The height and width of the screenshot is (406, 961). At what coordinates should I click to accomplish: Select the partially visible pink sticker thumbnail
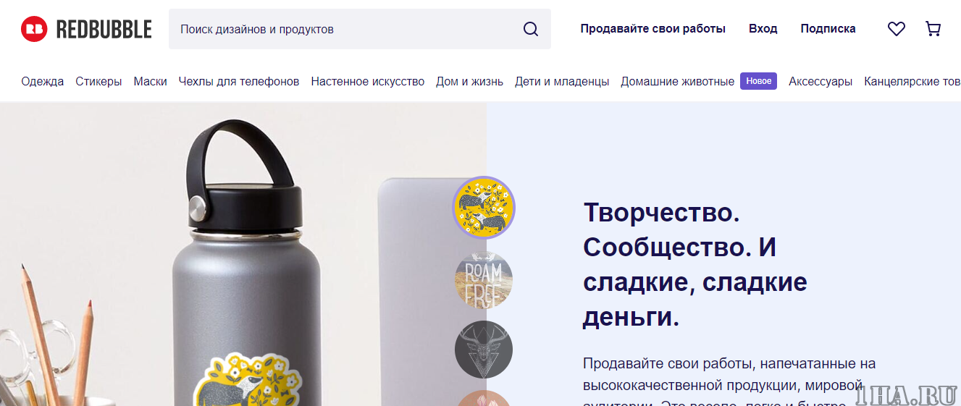pos(484,399)
